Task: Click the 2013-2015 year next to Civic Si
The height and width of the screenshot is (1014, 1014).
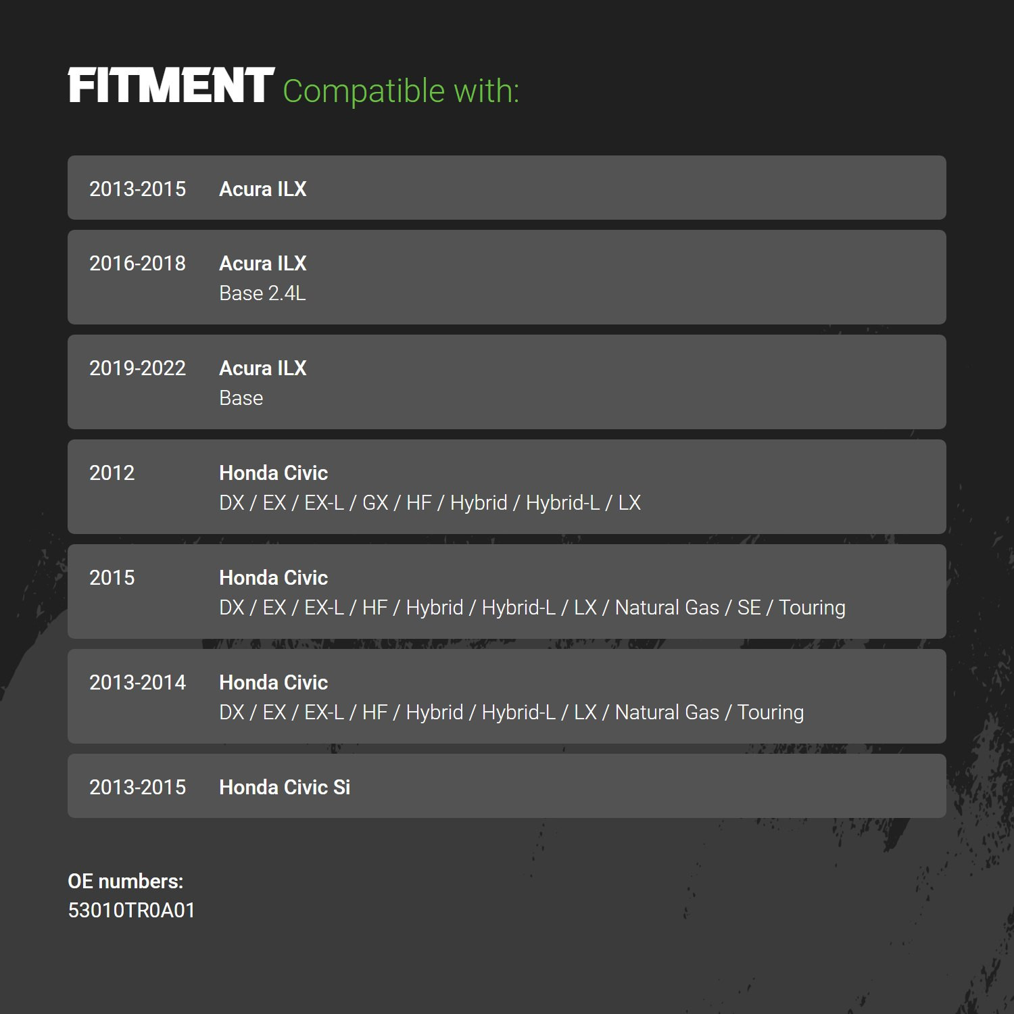Action: point(137,787)
